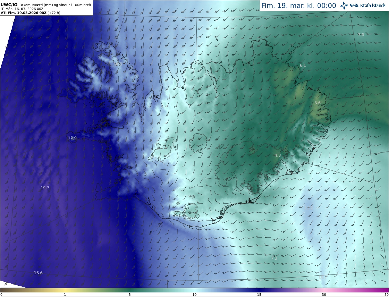Image resolution: width=389 pixels, height=297 pixels.
Task: Click the 3.6 value on the map
Action: tap(317, 103)
